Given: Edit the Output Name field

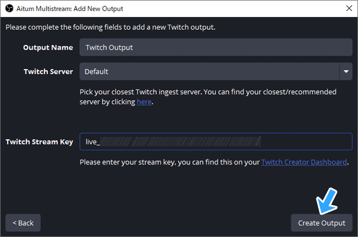Looking at the screenshot, I should click(x=216, y=47).
